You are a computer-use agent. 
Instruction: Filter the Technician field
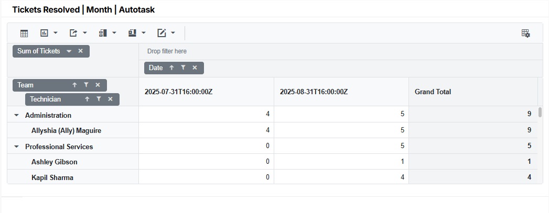[99, 99]
